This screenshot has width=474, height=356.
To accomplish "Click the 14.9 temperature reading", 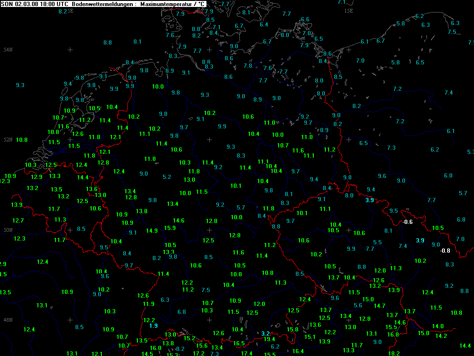I will click(152, 231).
